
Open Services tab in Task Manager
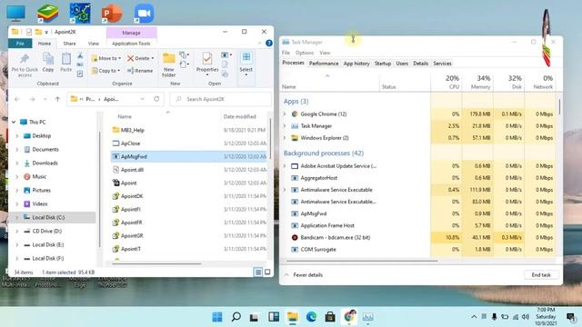pos(442,64)
